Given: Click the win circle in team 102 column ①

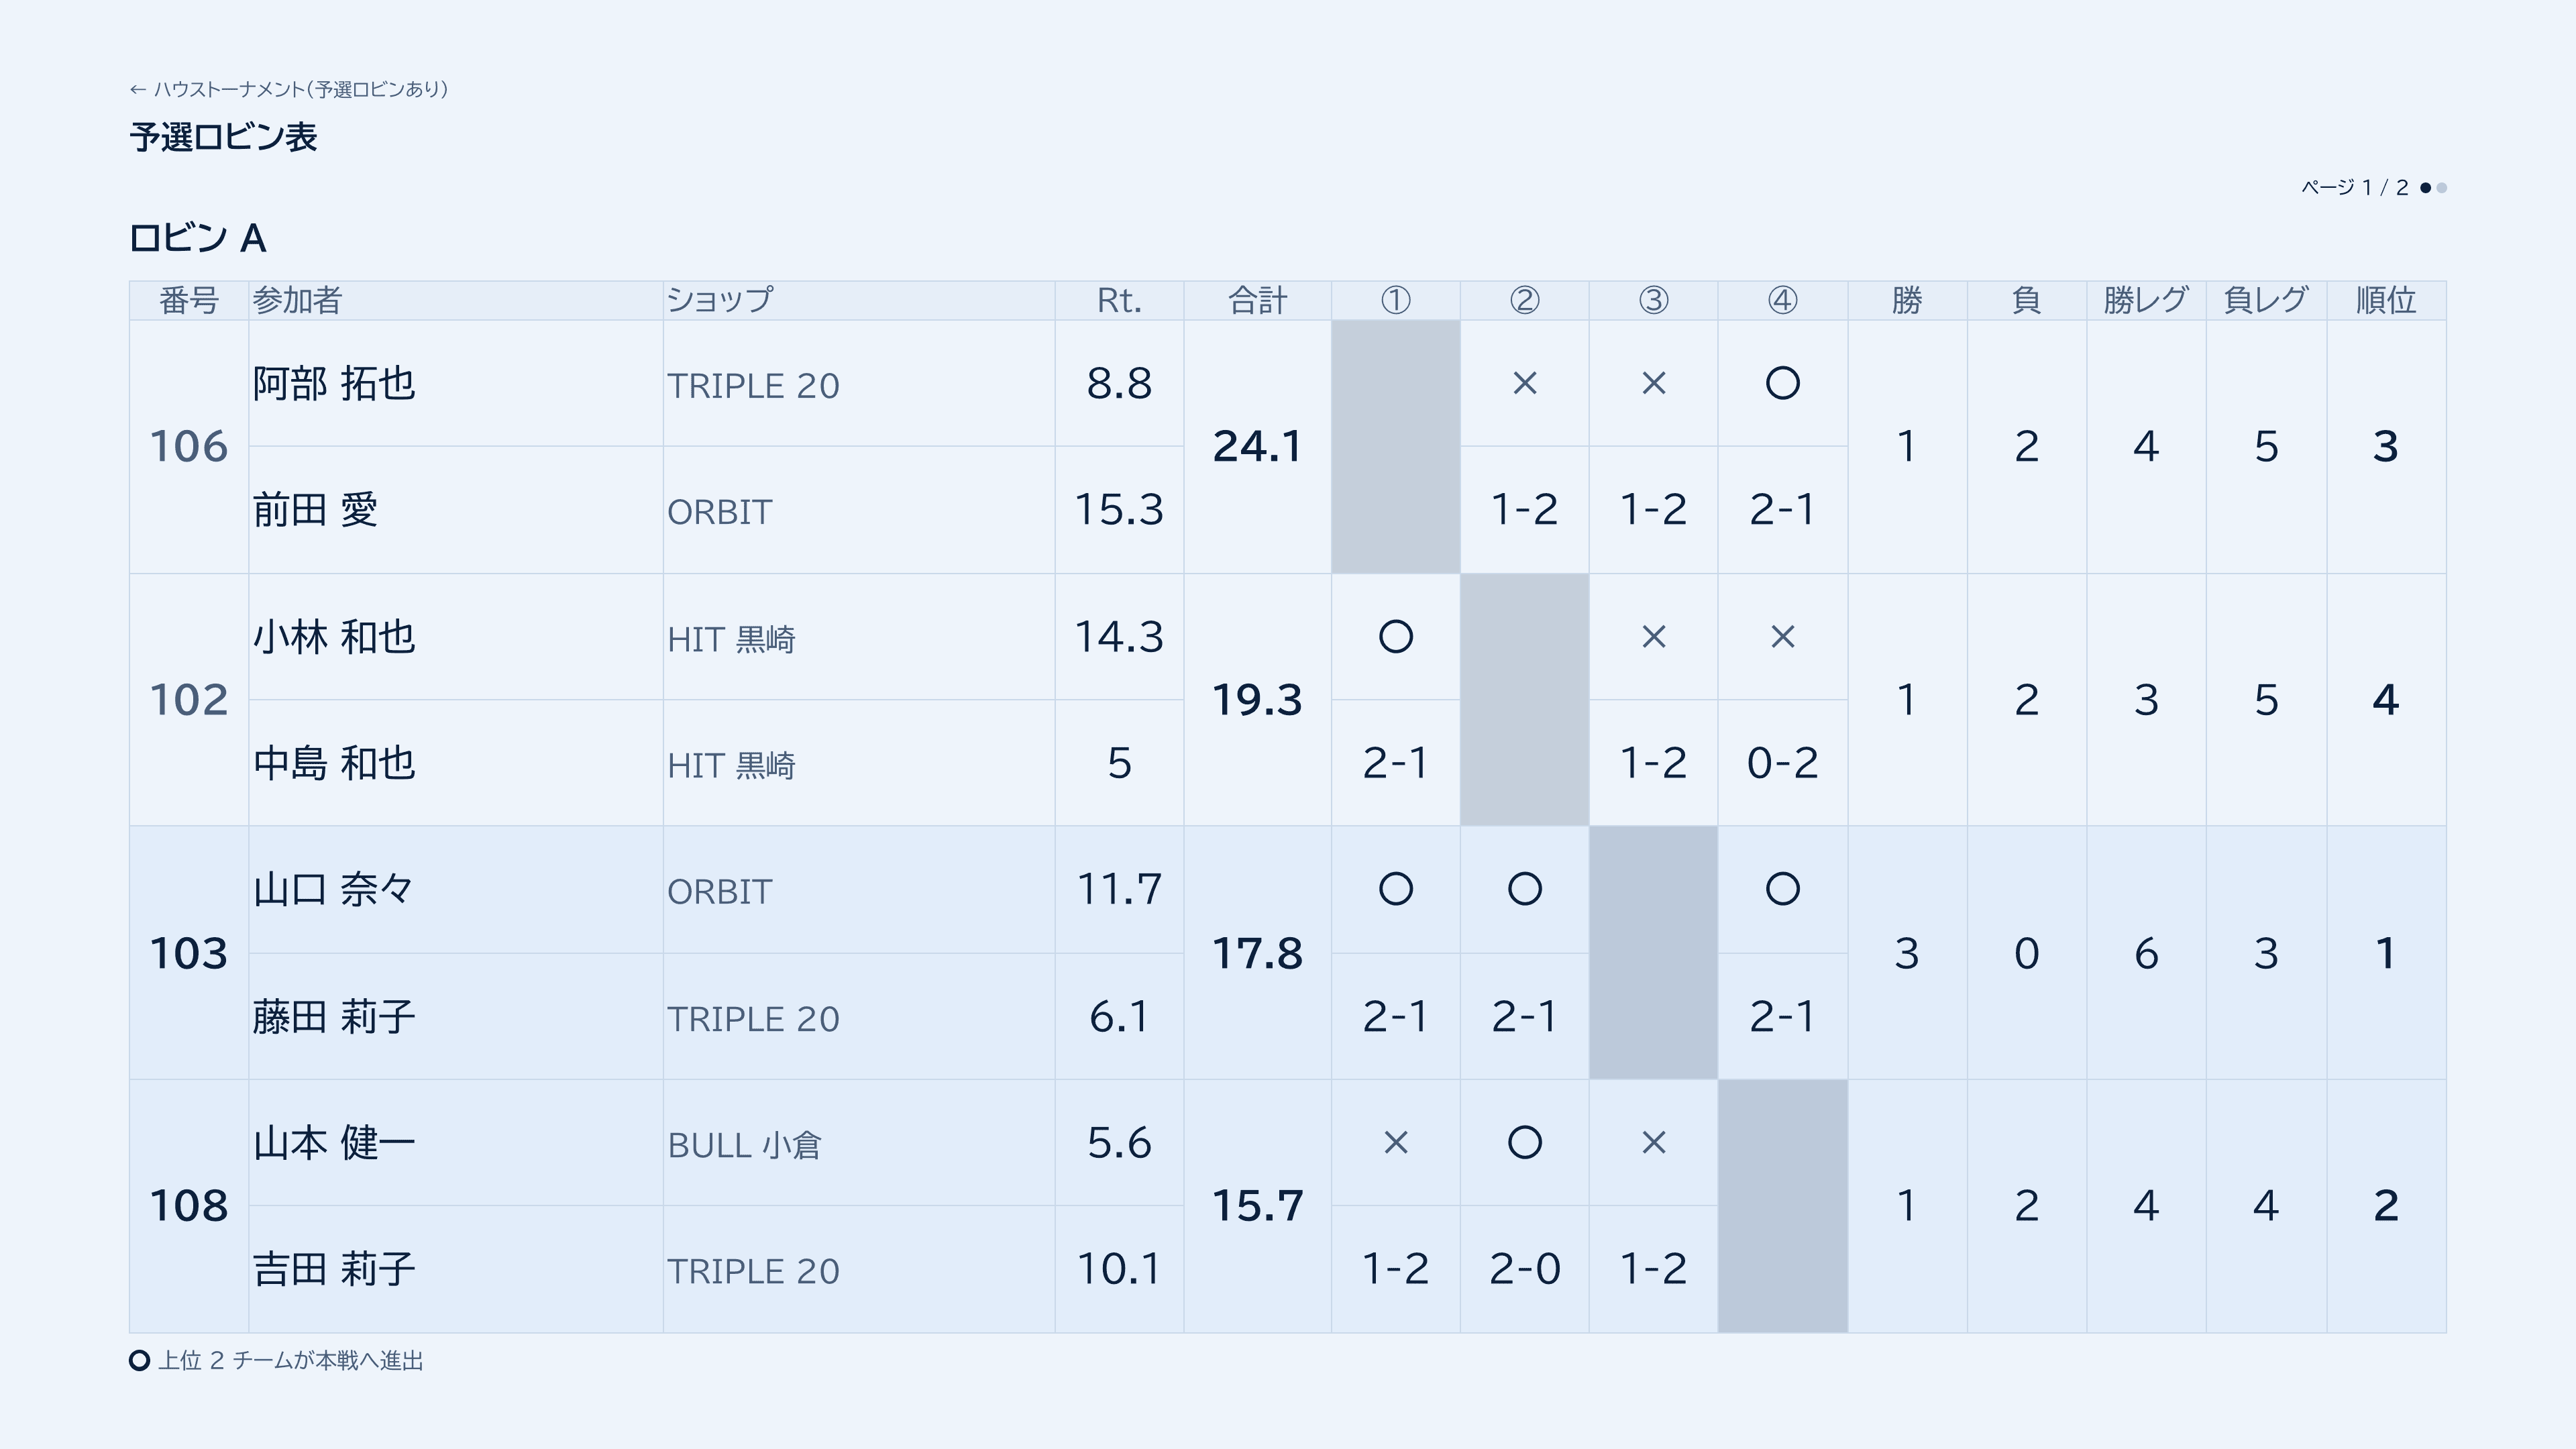Looking at the screenshot, I should point(1395,636).
